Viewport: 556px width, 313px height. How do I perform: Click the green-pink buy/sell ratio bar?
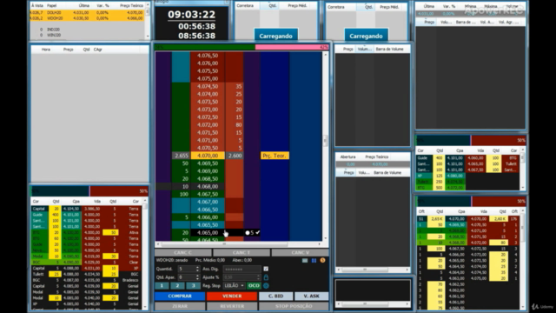click(x=242, y=47)
